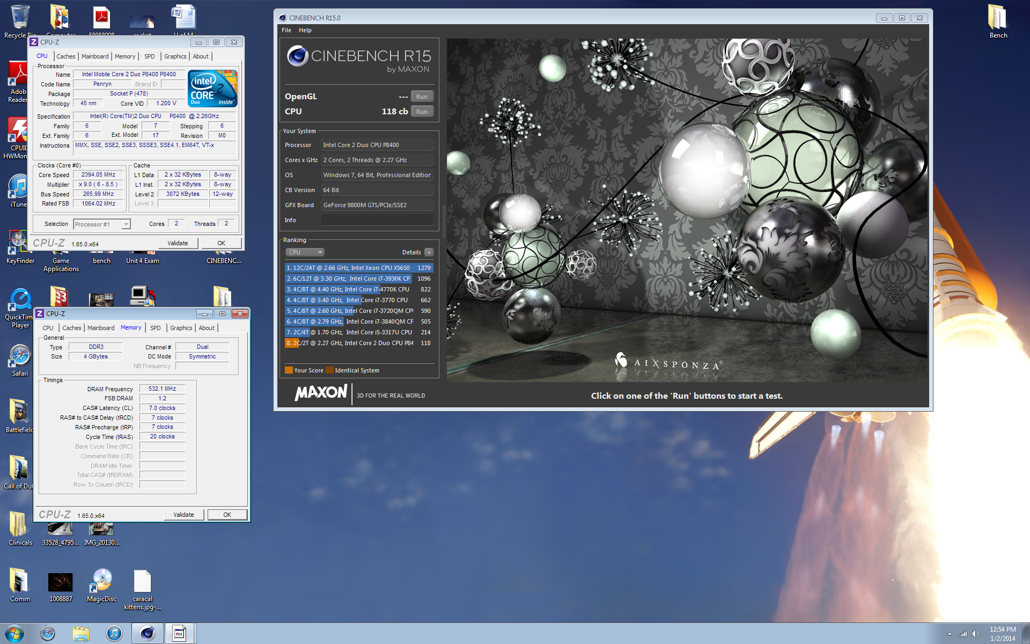Open the Help menu in Cinebench
Viewport: 1030px width, 644px height.
click(x=305, y=30)
